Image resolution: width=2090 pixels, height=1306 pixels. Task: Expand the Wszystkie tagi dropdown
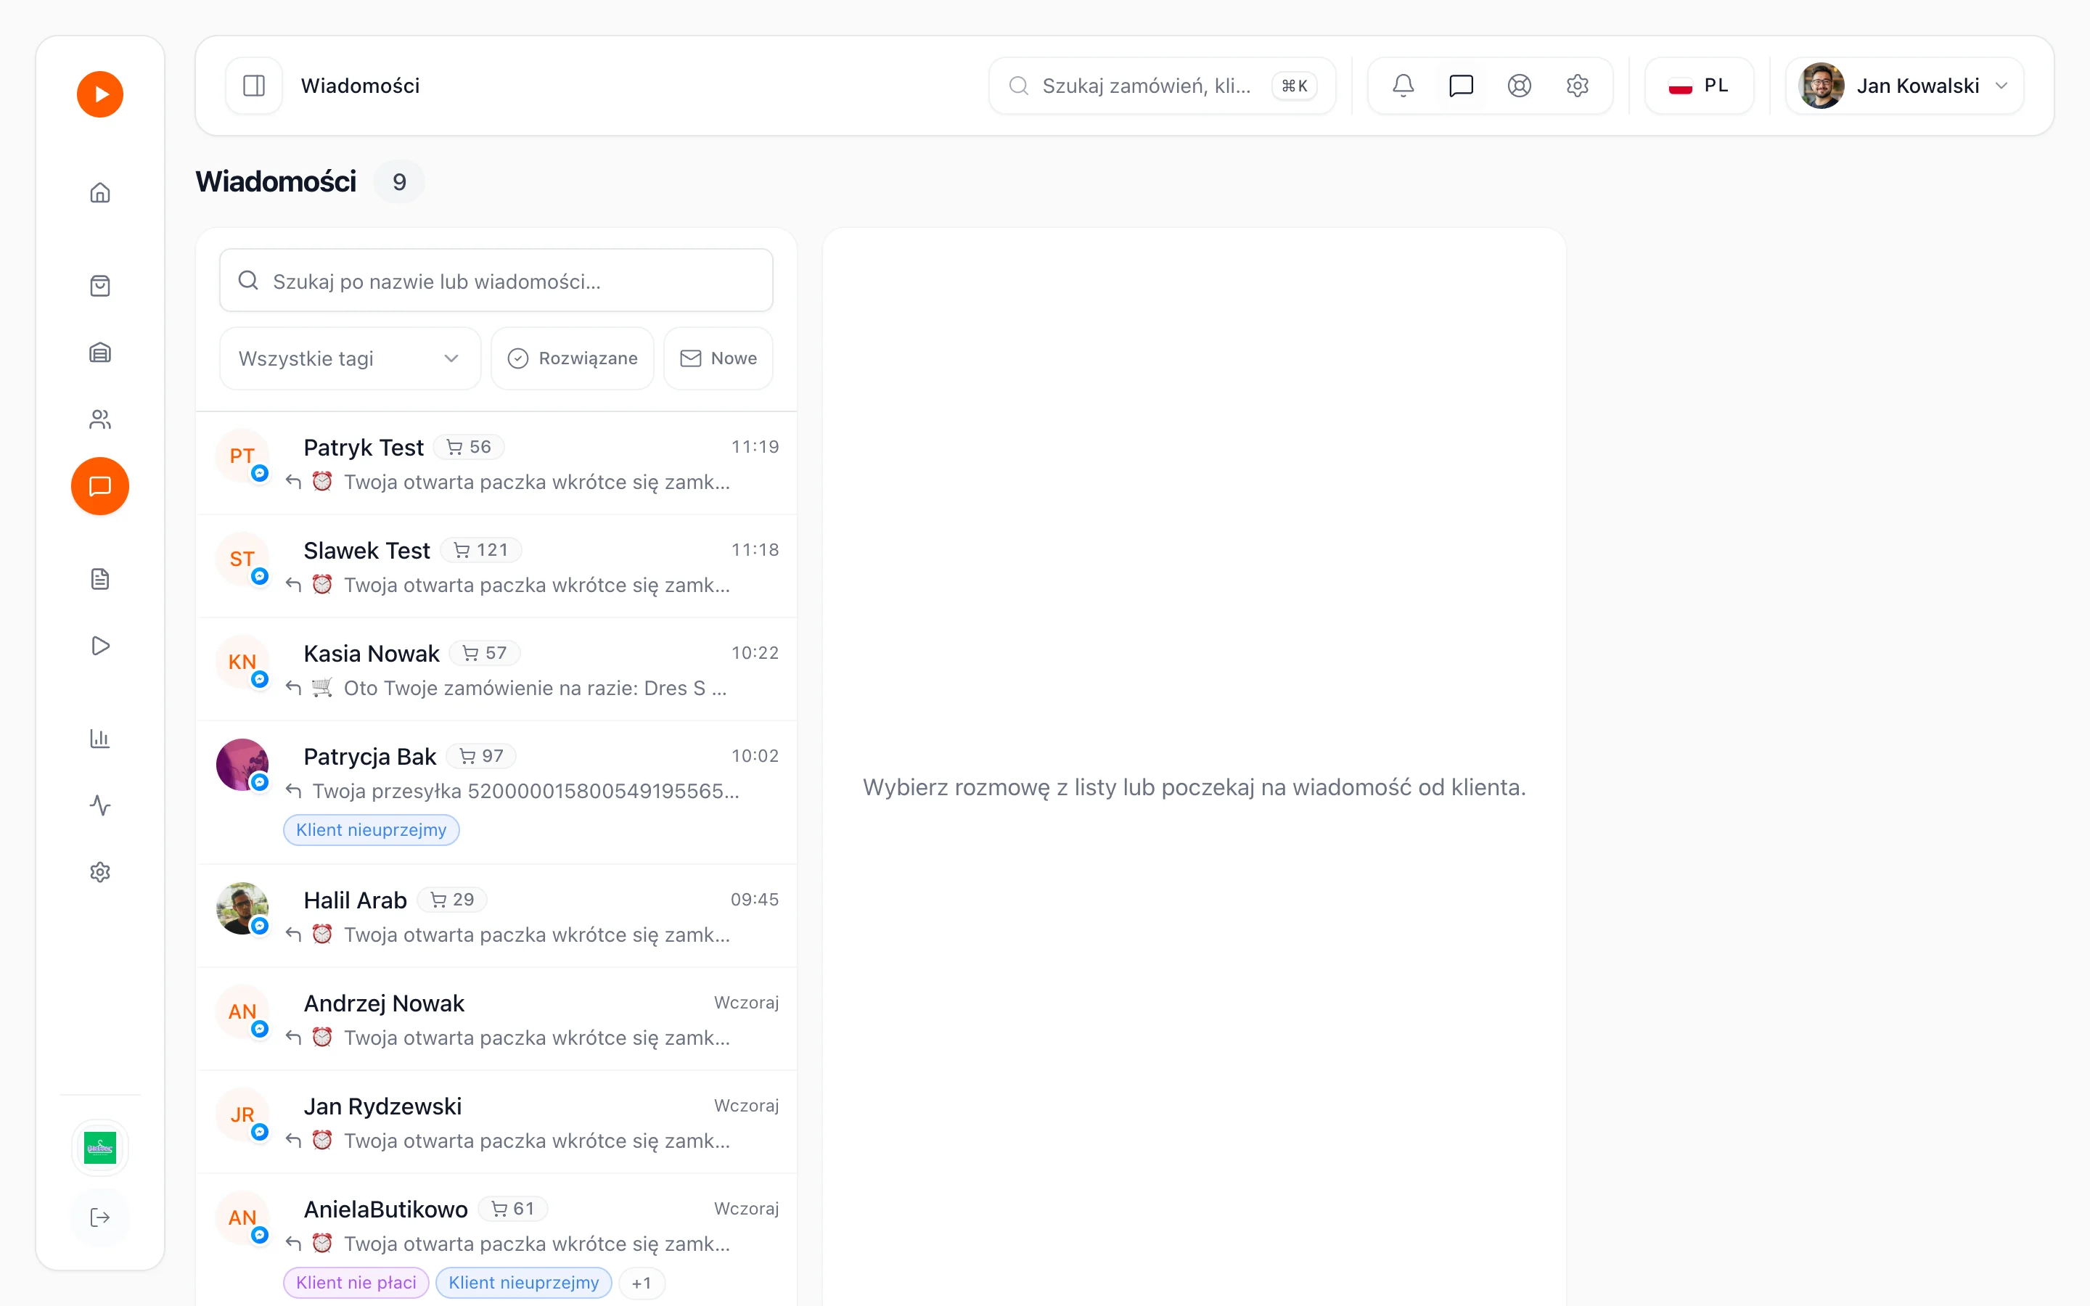click(x=350, y=358)
